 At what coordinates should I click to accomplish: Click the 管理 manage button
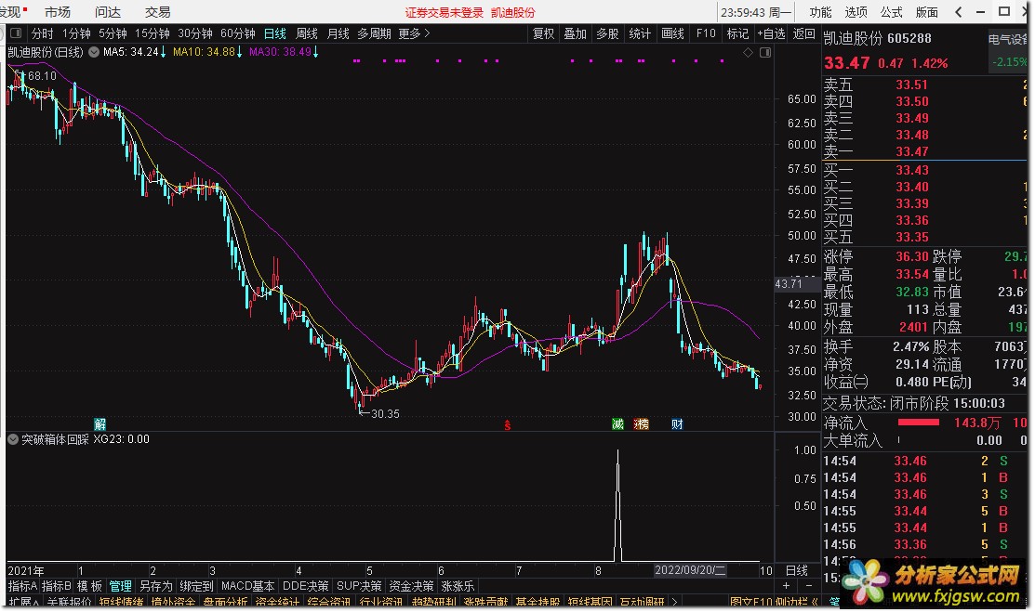(x=121, y=586)
